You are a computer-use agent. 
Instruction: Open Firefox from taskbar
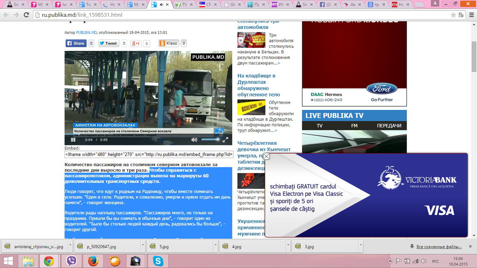coord(93,261)
